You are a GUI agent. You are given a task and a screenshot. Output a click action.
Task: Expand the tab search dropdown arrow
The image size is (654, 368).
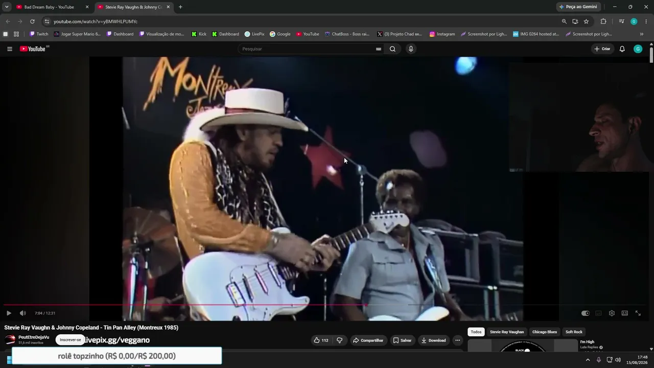[7, 7]
